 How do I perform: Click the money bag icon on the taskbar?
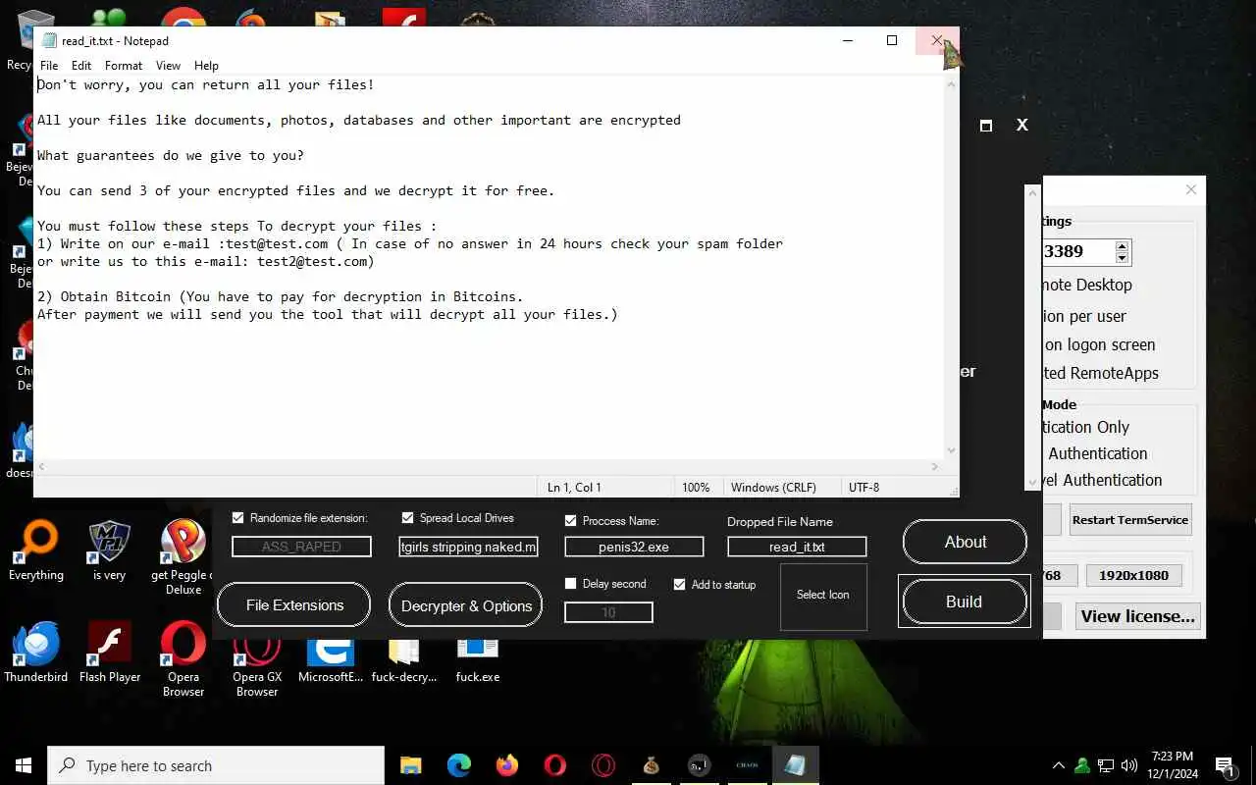click(651, 765)
